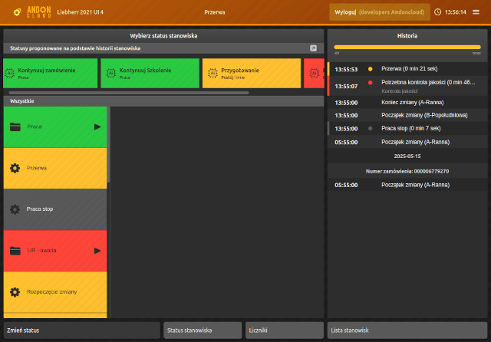The height and width of the screenshot is (342, 491).
Task: Expand the UR - awaria group arrow
Action: click(x=97, y=251)
